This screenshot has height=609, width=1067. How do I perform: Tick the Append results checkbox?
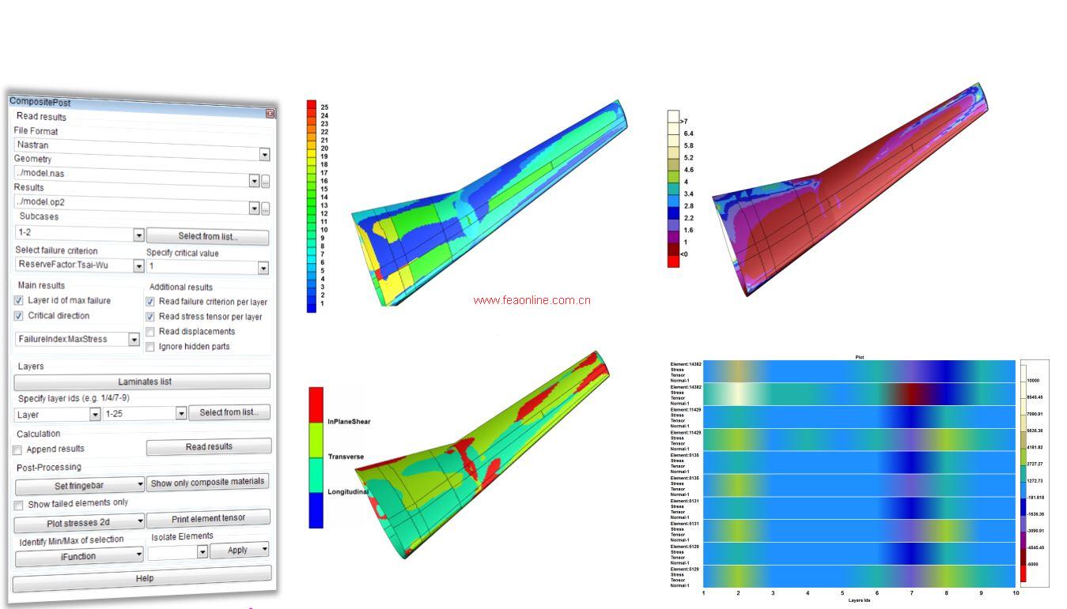click(17, 449)
